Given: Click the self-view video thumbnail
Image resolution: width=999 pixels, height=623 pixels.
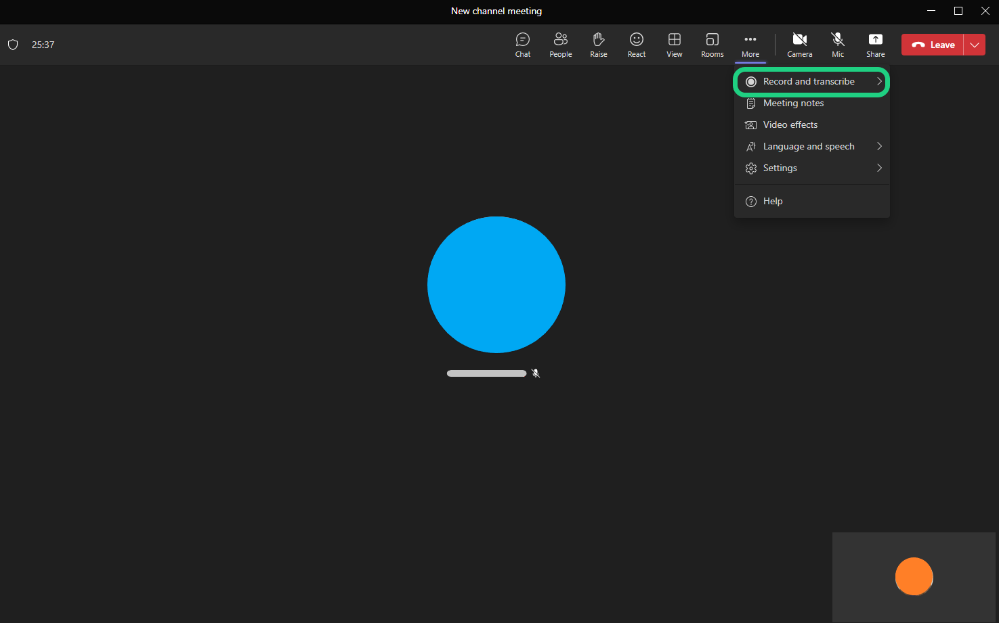Looking at the screenshot, I should tap(914, 576).
